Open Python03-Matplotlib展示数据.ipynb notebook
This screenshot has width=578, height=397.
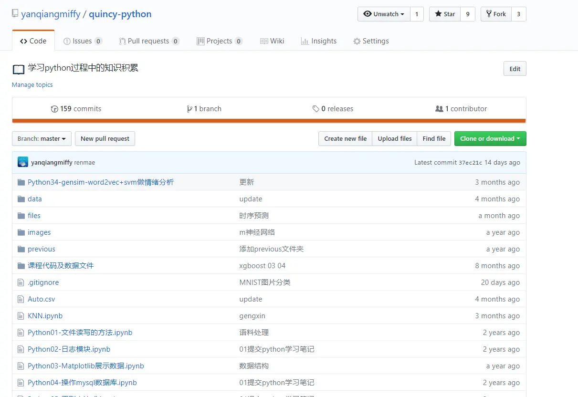pyautogui.click(x=86, y=366)
